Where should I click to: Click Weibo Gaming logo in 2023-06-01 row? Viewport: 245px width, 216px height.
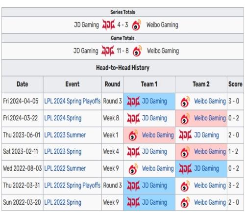point(133,135)
